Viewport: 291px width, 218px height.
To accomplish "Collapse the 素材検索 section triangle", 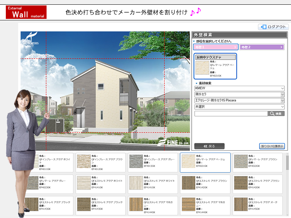I will (x=196, y=84).
